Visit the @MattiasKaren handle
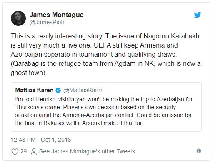 tap(83, 90)
